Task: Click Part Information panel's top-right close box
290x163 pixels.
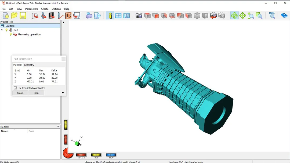Action: pyautogui.click(x=63, y=59)
